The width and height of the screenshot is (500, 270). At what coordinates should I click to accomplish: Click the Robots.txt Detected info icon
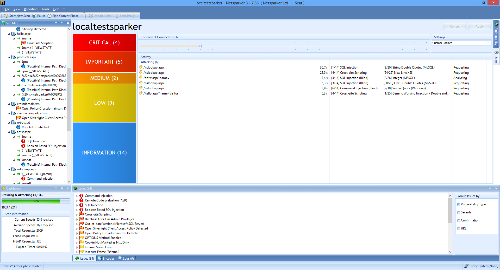click(18, 127)
